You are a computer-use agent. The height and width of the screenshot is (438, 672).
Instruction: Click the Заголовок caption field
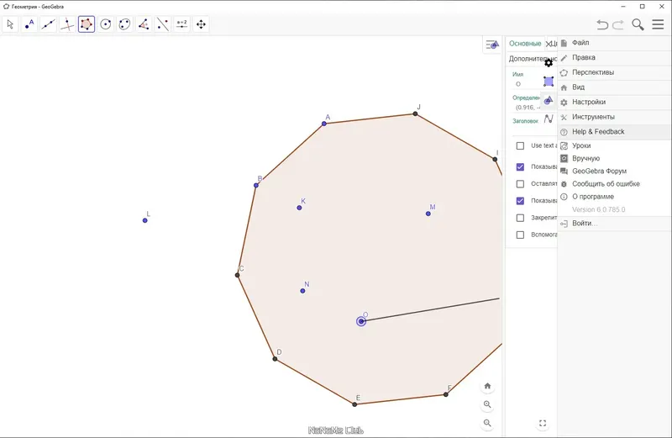(526, 121)
